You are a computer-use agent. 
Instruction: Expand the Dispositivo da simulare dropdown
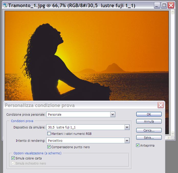pyautogui.click(x=127, y=127)
